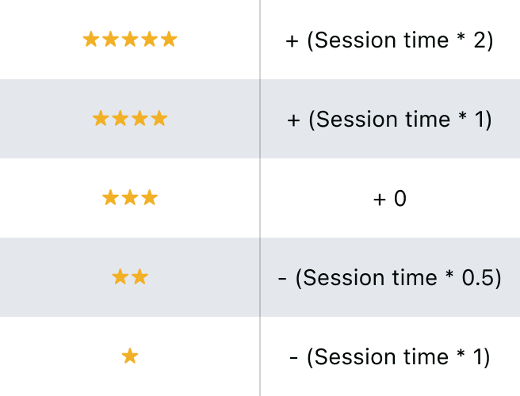
Task: Select the "- (Session time * 0.5)" cell text
Action: coord(389,278)
